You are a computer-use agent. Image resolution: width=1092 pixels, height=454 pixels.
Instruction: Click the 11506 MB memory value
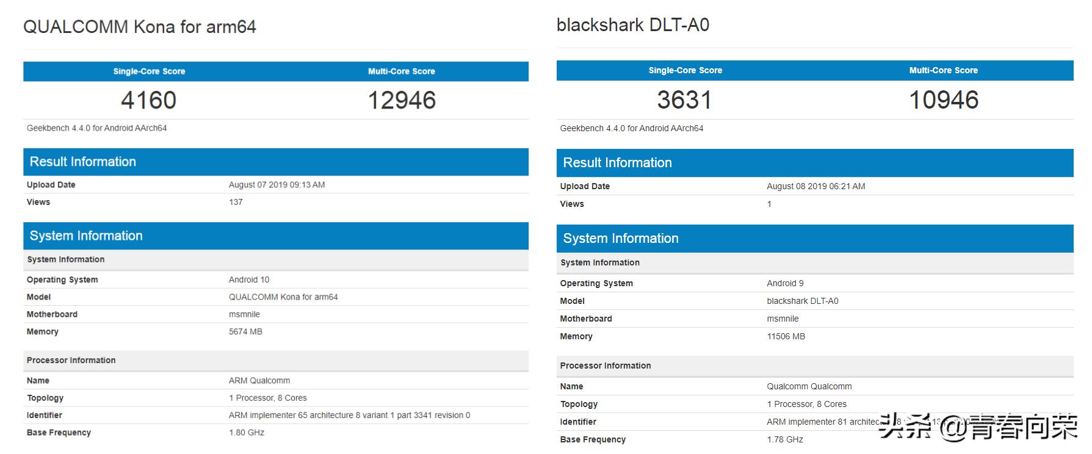786,336
